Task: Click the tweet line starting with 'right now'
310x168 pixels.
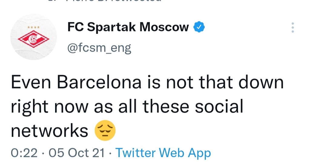Action: (127, 107)
